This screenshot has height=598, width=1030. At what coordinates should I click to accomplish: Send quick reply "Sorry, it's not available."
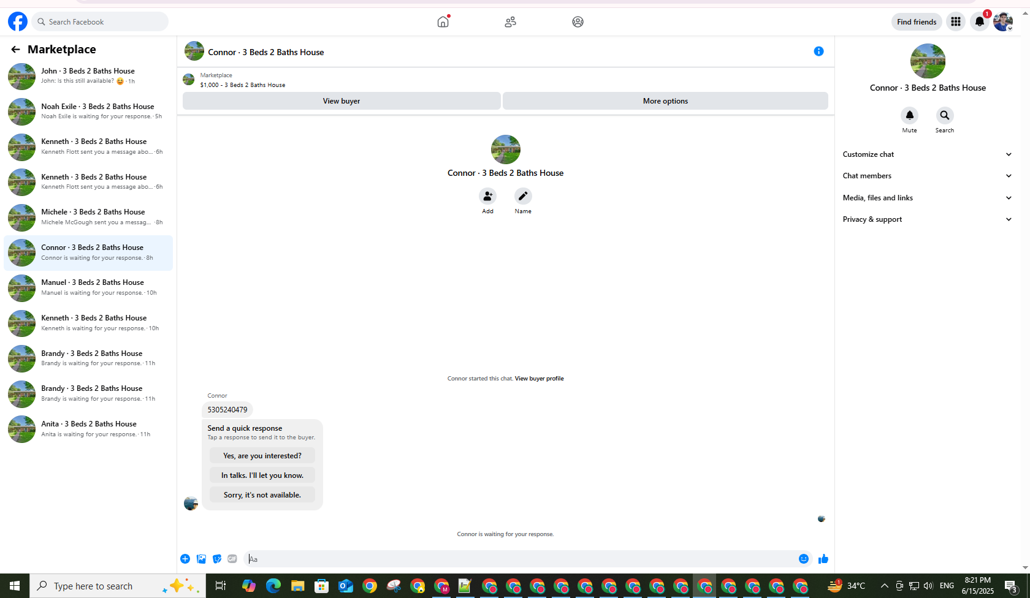pyautogui.click(x=262, y=495)
